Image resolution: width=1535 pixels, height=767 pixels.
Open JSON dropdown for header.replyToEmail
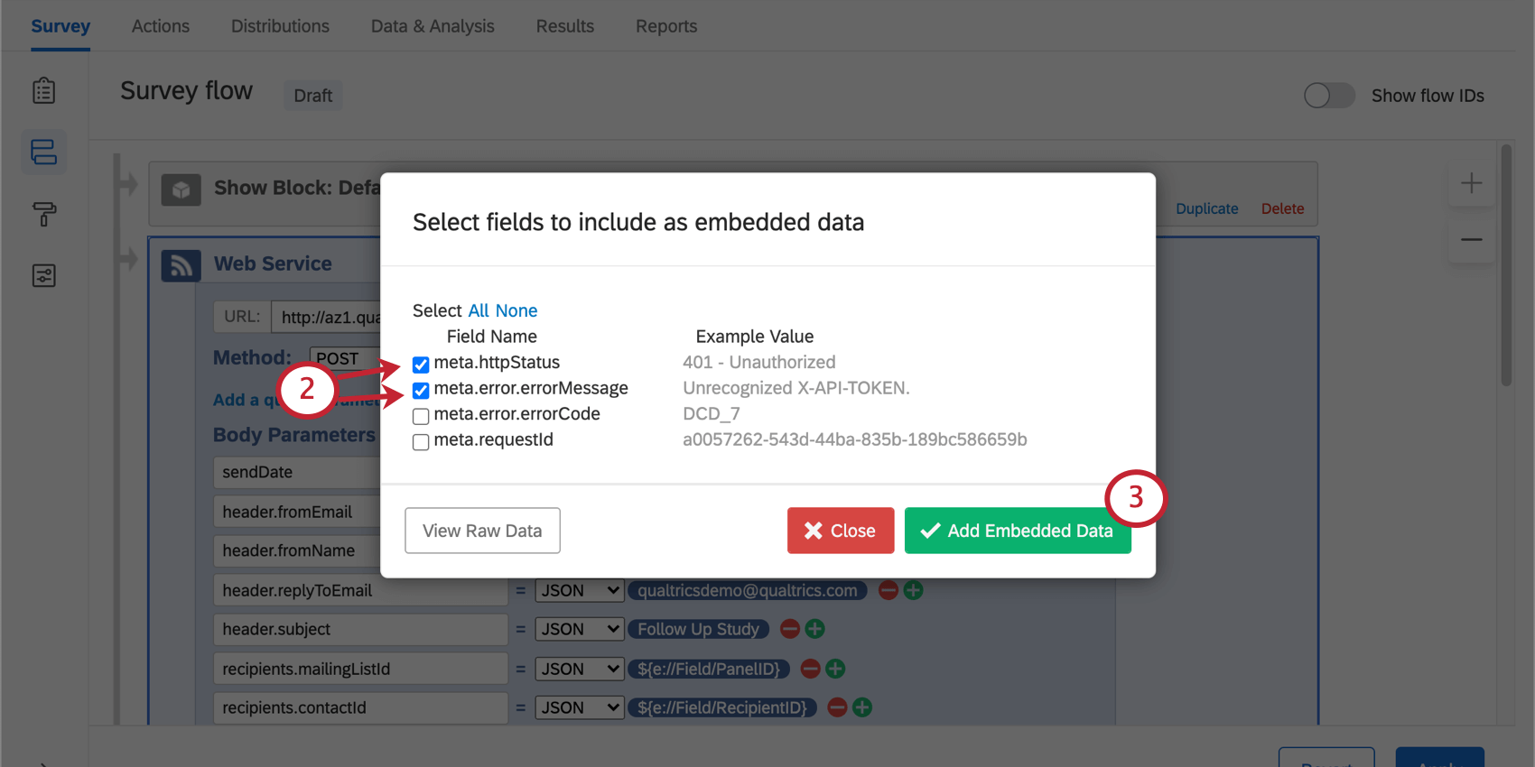tap(579, 590)
